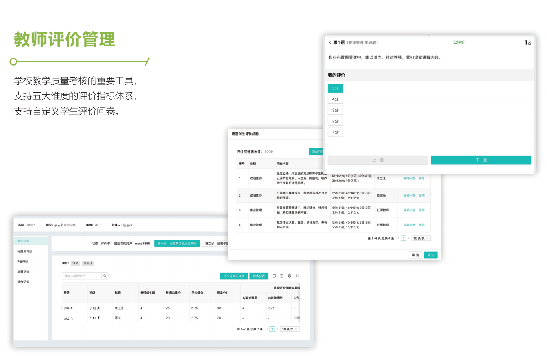Image resolution: width=547 pixels, height=357 pixels.
Task: Click the 添加问卷 button in questionnaire dialog
Action: pyautogui.click(x=316, y=151)
